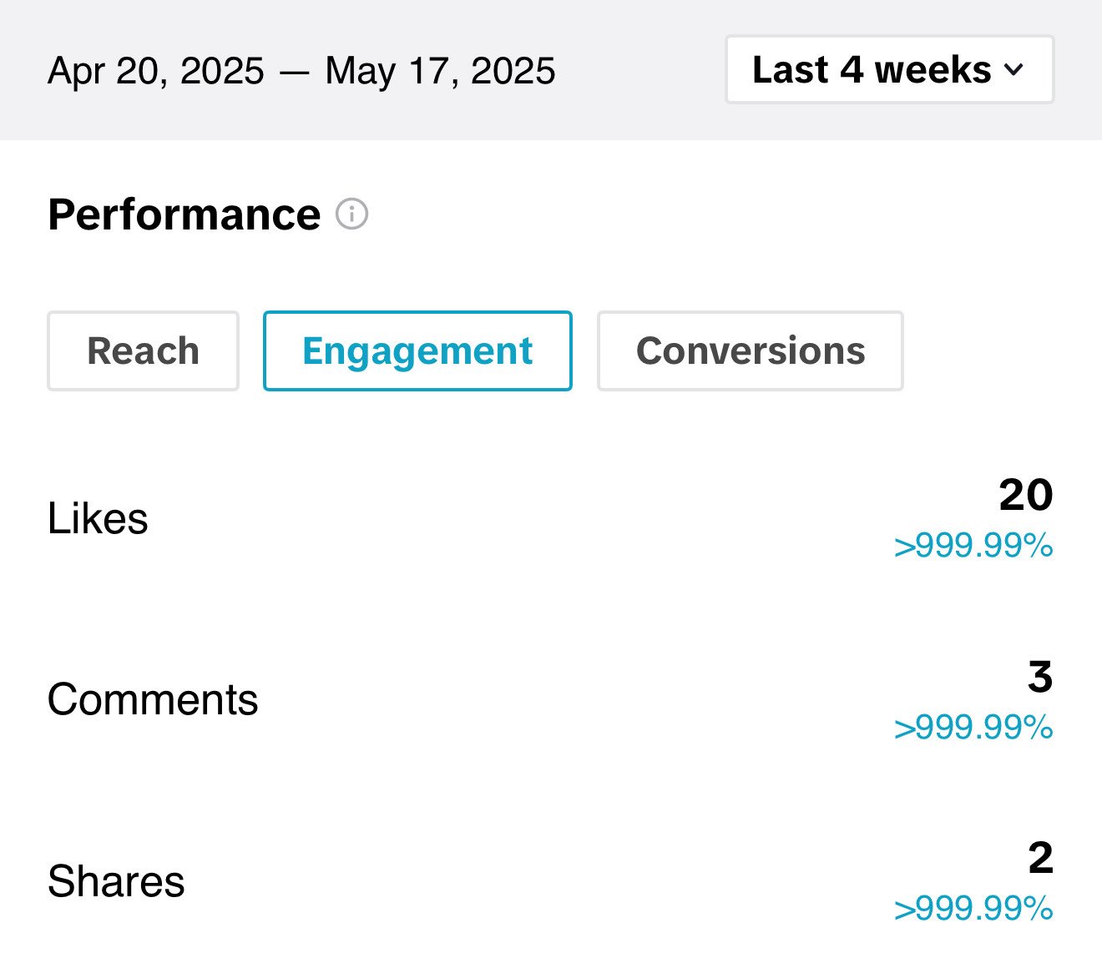
Task: Click the May 17, 2025 end date
Action: point(440,71)
